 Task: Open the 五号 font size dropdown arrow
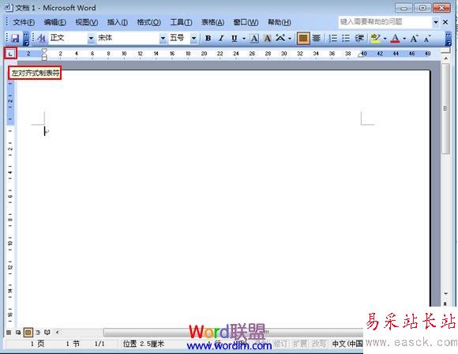click(193, 38)
